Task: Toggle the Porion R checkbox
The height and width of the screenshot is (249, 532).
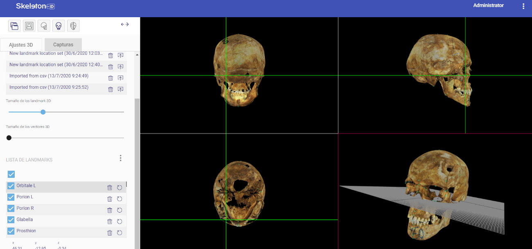Action: tap(11, 209)
